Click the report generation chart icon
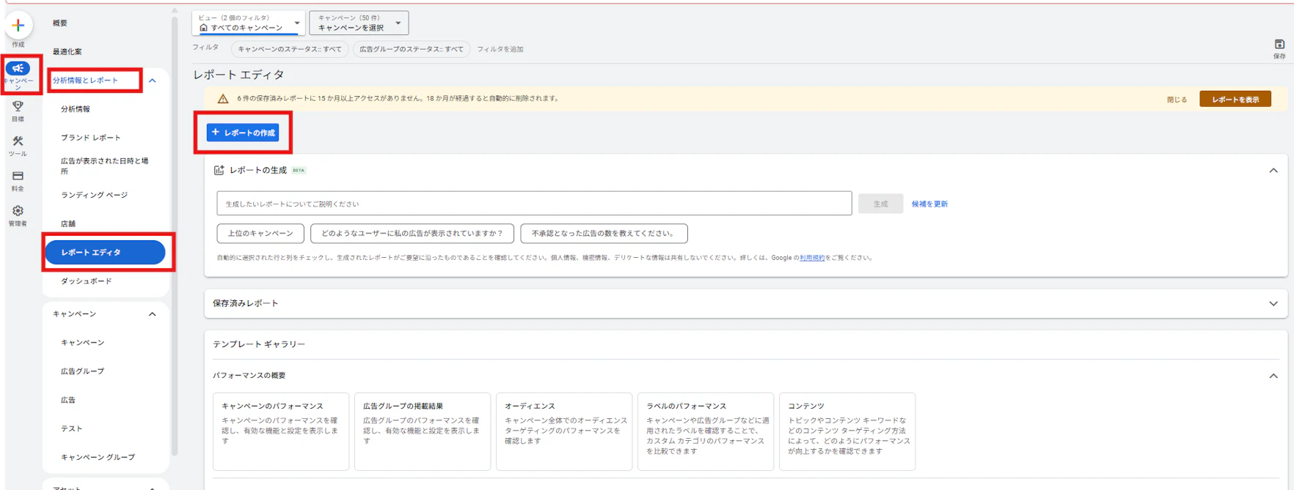This screenshot has height=490, width=1294. [x=219, y=170]
